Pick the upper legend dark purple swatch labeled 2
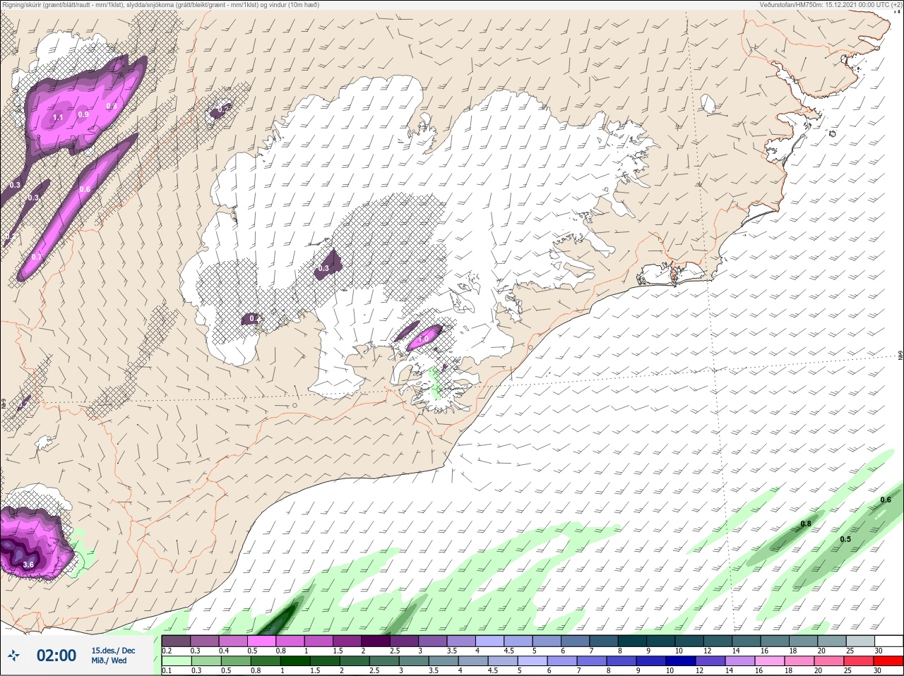904x676 pixels. 376,641
